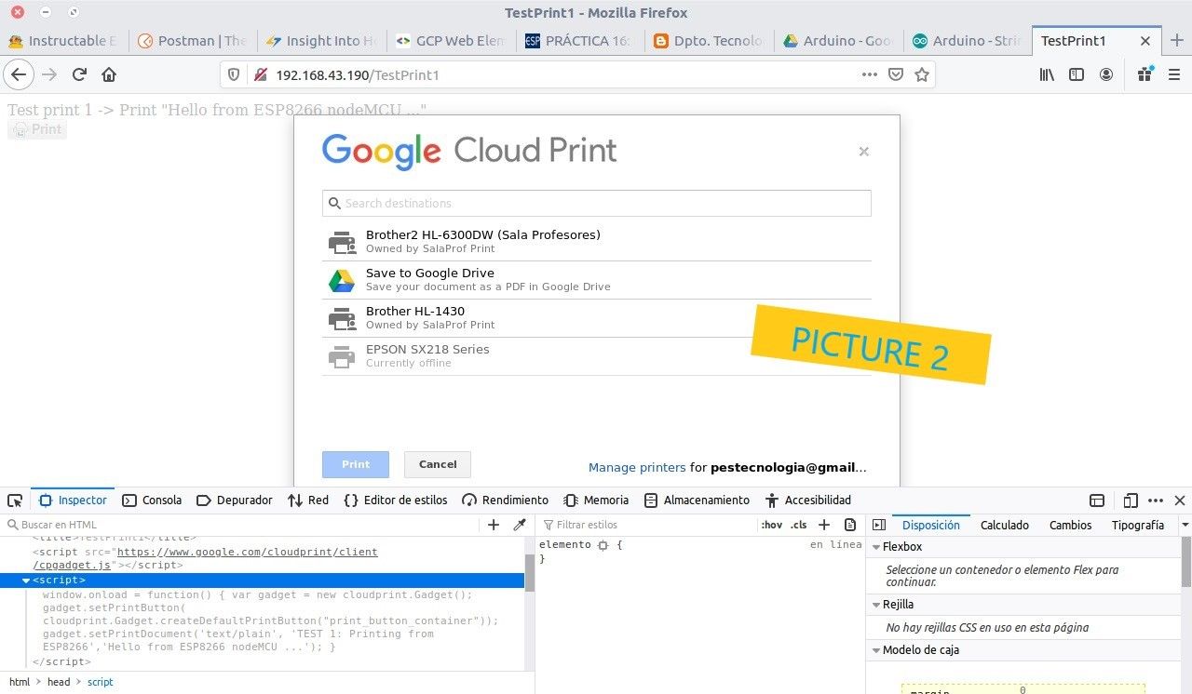Open the Manage printers link
This screenshot has width=1192, height=694.
(637, 468)
